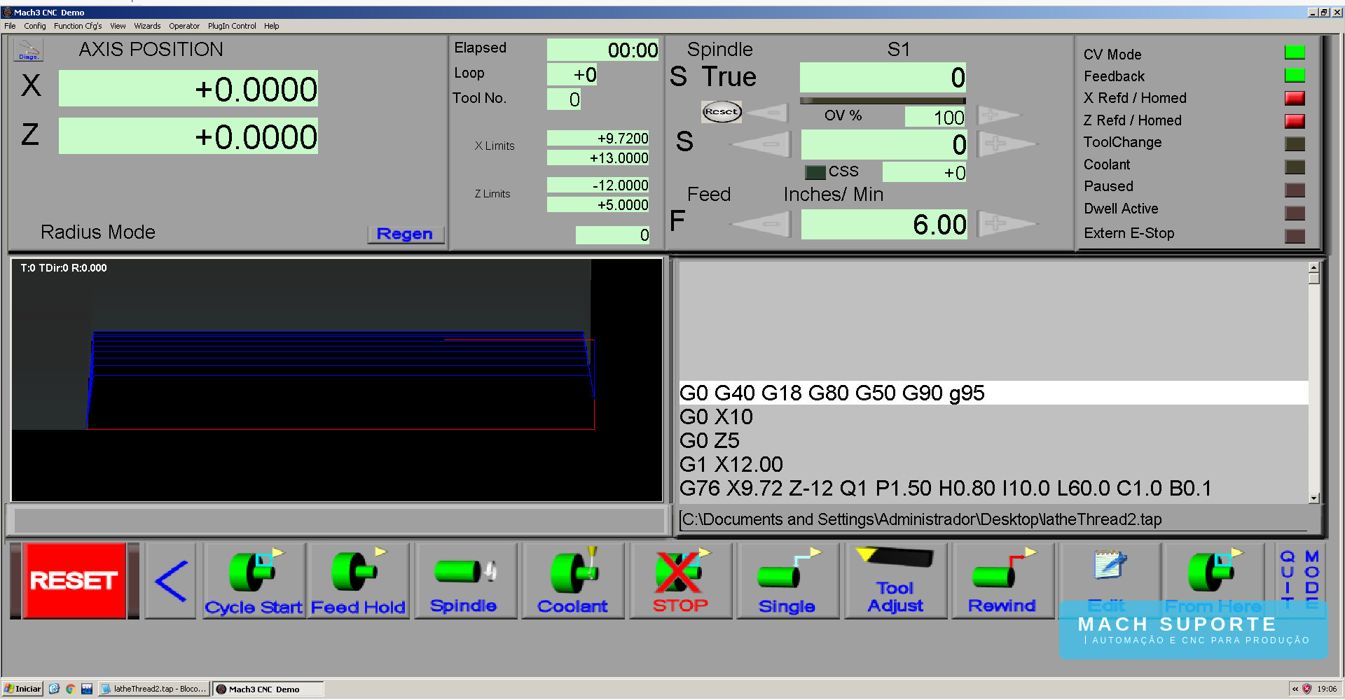Expand the system tray hidden icons
This screenshot has width=1345, height=700.
(x=1295, y=689)
